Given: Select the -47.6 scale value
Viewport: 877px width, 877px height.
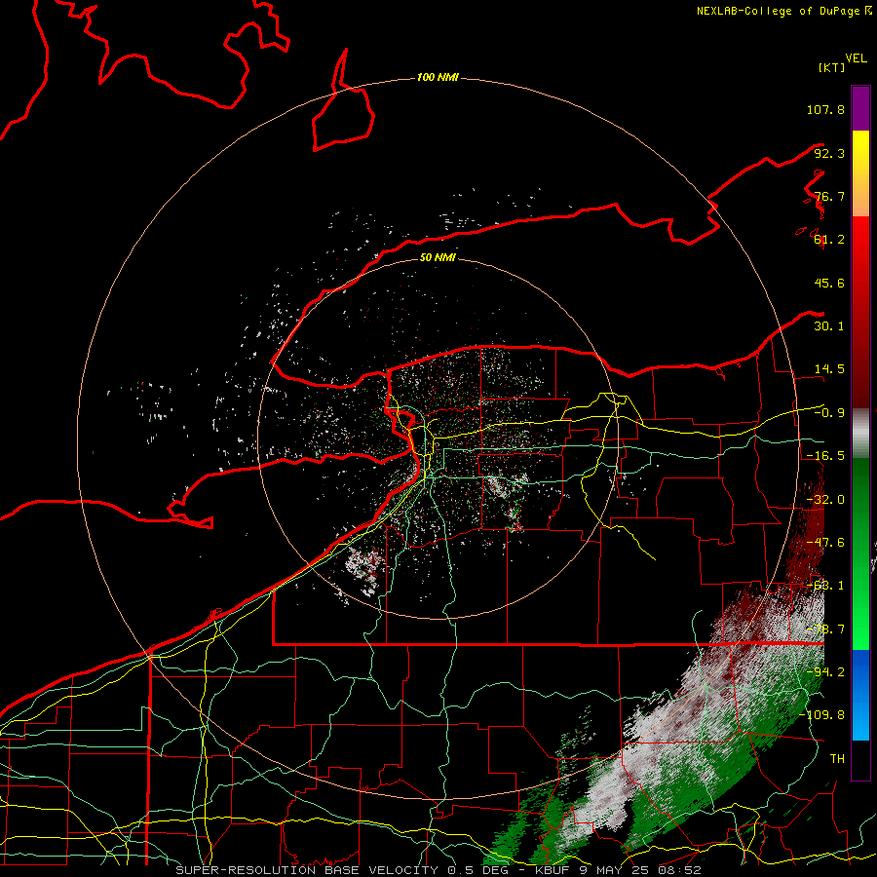Looking at the screenshot, I should click(825, 543).
